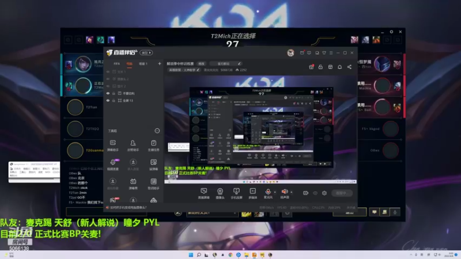The height and width of the screenshot is (259, 461).
Task: Open the 弹幕秀 tool in the toolbox
Action: pos(133,184)
